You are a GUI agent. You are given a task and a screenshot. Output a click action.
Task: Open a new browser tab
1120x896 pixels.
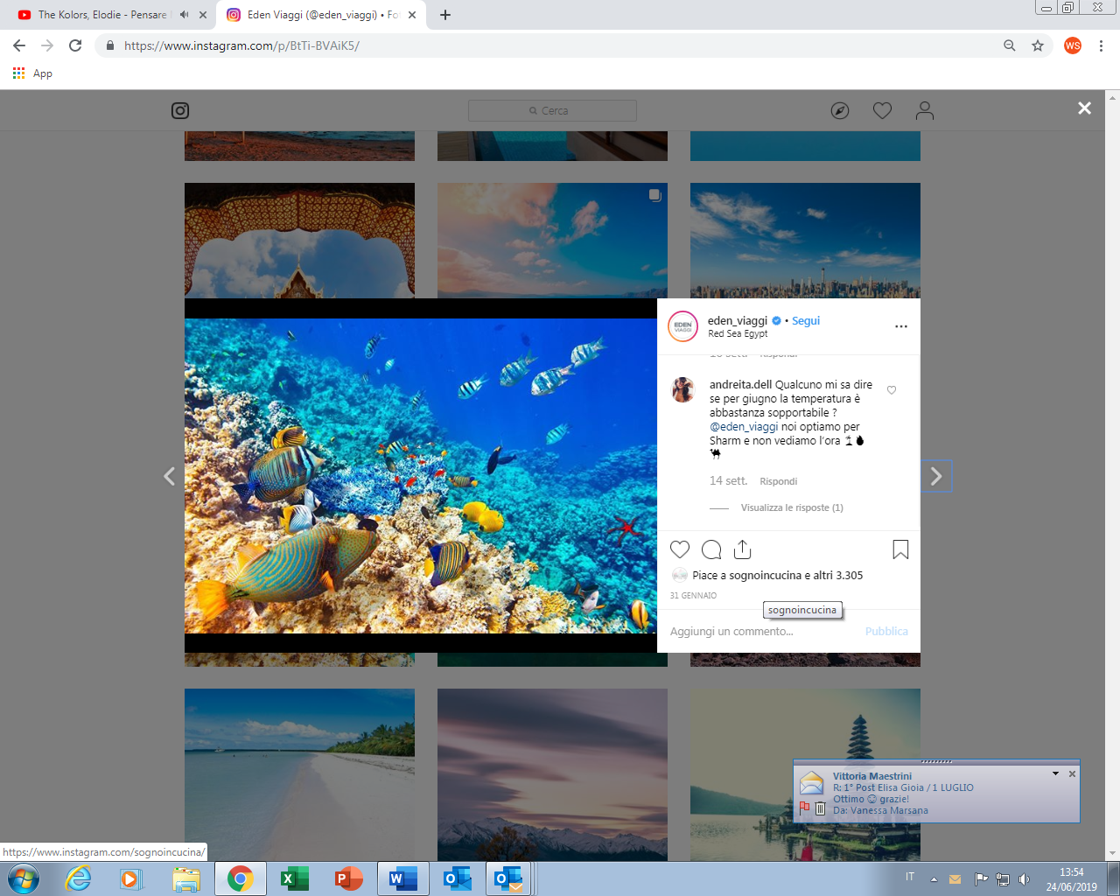(x=445, y=15)
